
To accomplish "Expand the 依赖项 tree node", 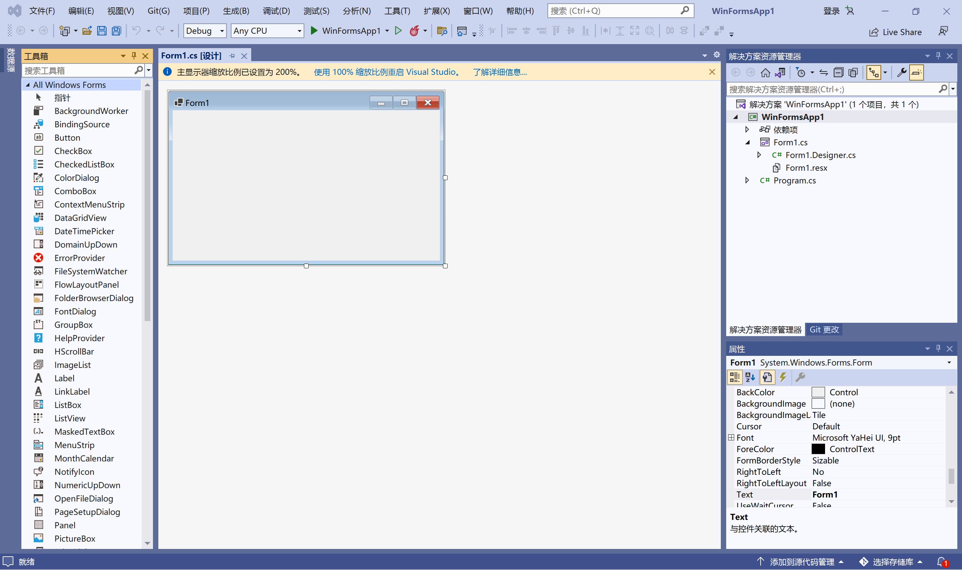I will pyautogui.click(x=748, y=129).
